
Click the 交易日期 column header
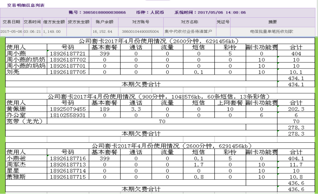point(11,22)
